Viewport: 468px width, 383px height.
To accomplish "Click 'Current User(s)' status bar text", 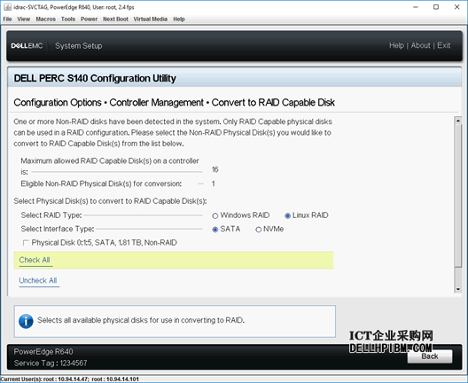I will (x=69, y=379).
